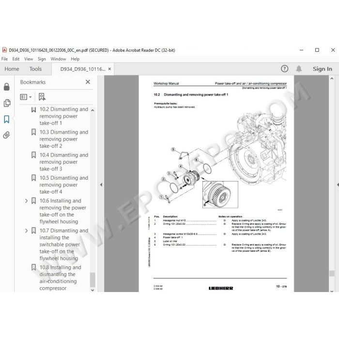Viewport: 339px width, 339px height.
Task: Go to bookmark 10.5 power take-off 4
Action: (64, 185)
